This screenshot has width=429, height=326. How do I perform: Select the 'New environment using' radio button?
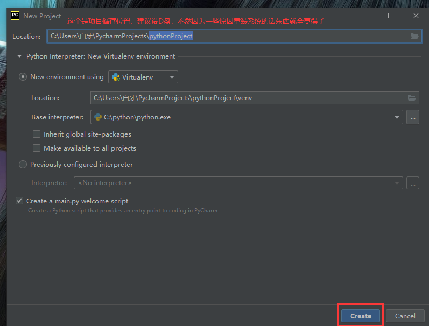click(23, 77)
